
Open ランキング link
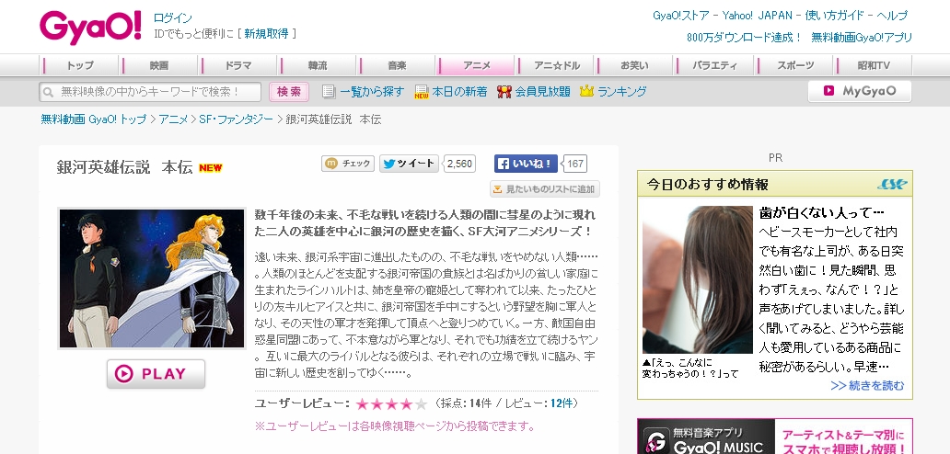[622, 92]
